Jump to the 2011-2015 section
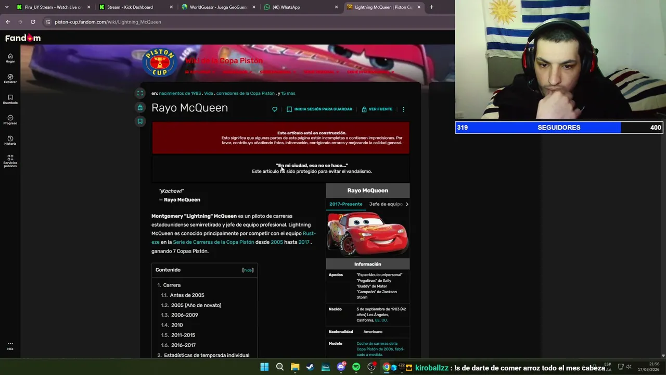 (x=183, y=335)
